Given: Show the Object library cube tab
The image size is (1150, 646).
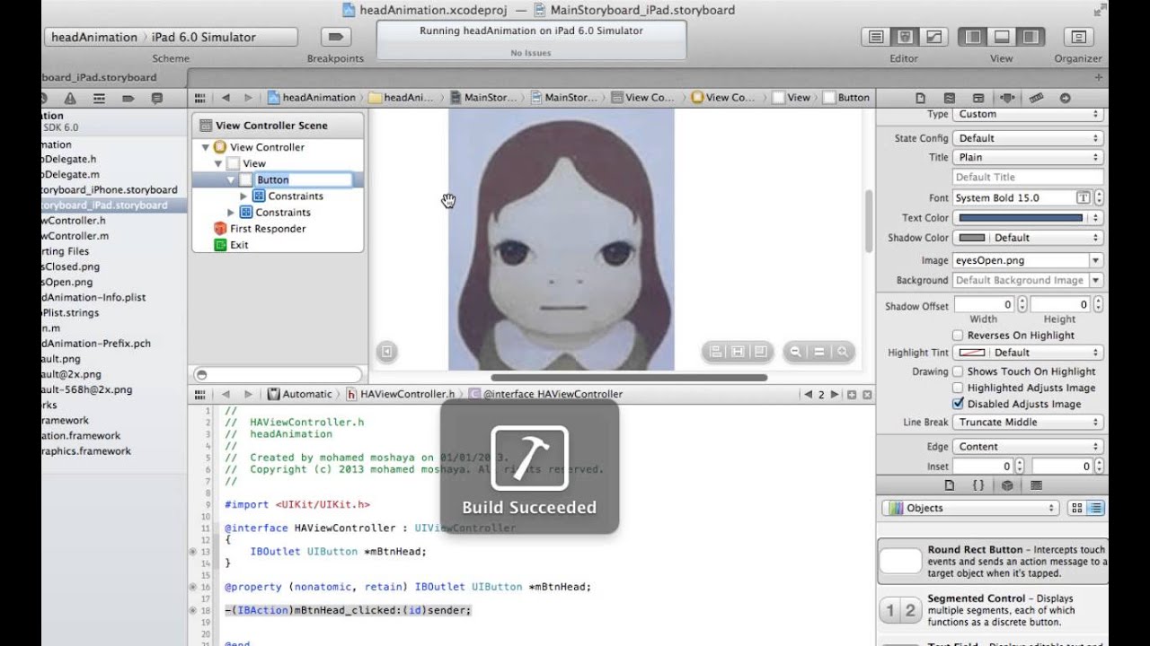Looking at the screenshot, I should click(1007, 485).
